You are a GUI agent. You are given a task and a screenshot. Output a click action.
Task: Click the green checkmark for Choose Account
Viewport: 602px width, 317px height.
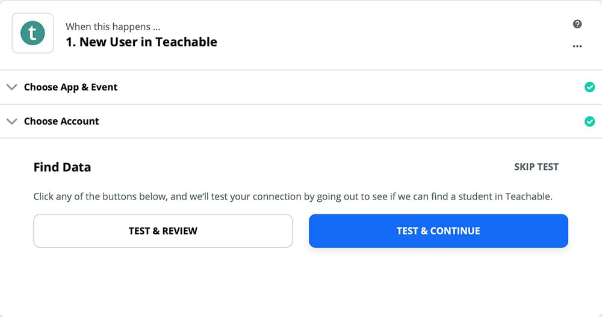[590, 122]
